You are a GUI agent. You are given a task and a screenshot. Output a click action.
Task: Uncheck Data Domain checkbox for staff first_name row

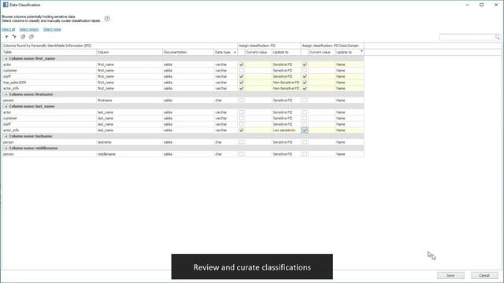(x=305, y=76)
